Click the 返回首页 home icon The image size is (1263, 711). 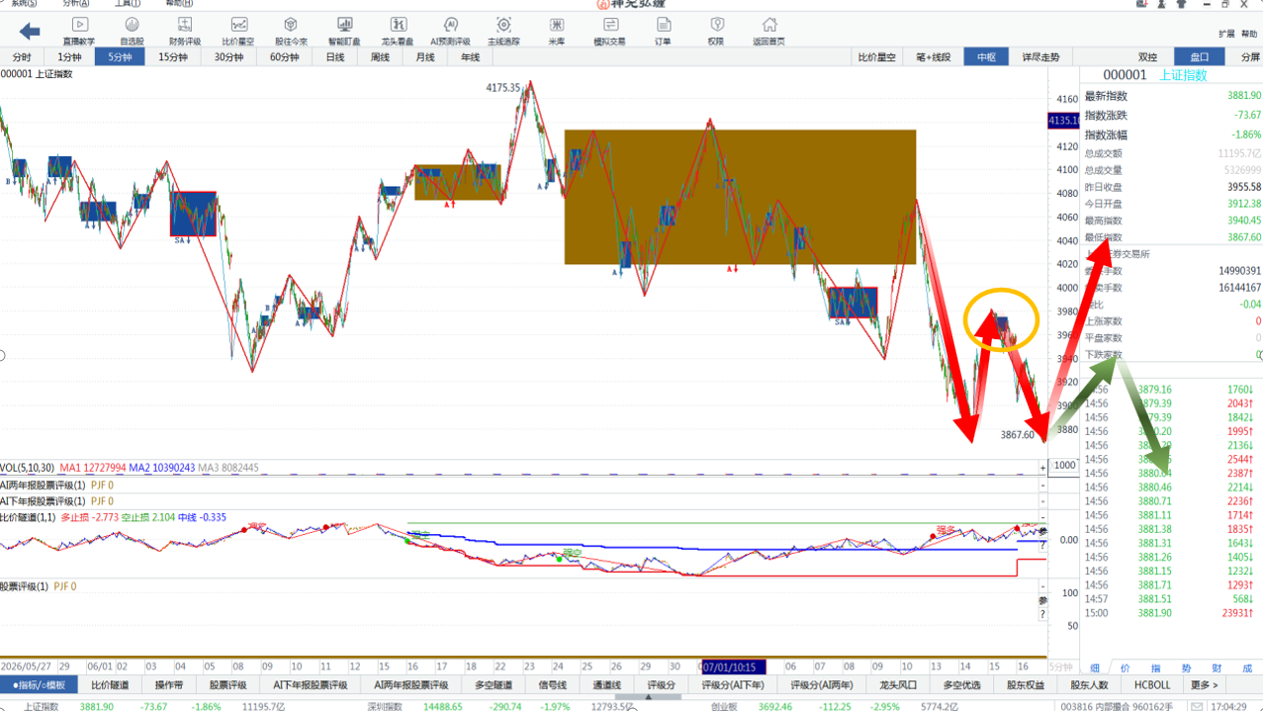768,31
